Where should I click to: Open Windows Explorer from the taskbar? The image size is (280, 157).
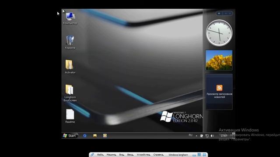[95, 136]
